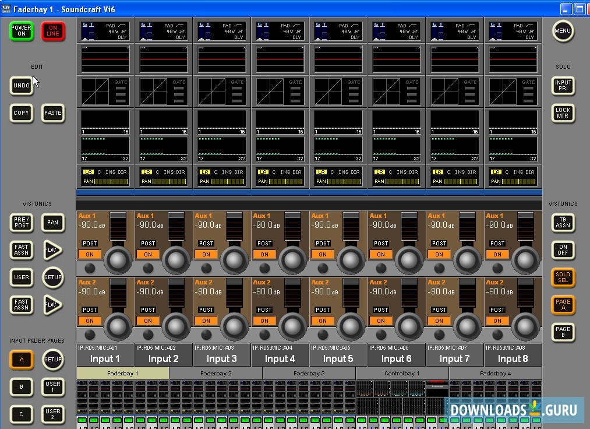590x429 pixels.
Task: Open the Input 5 channel label
Action: pos(338,358)
